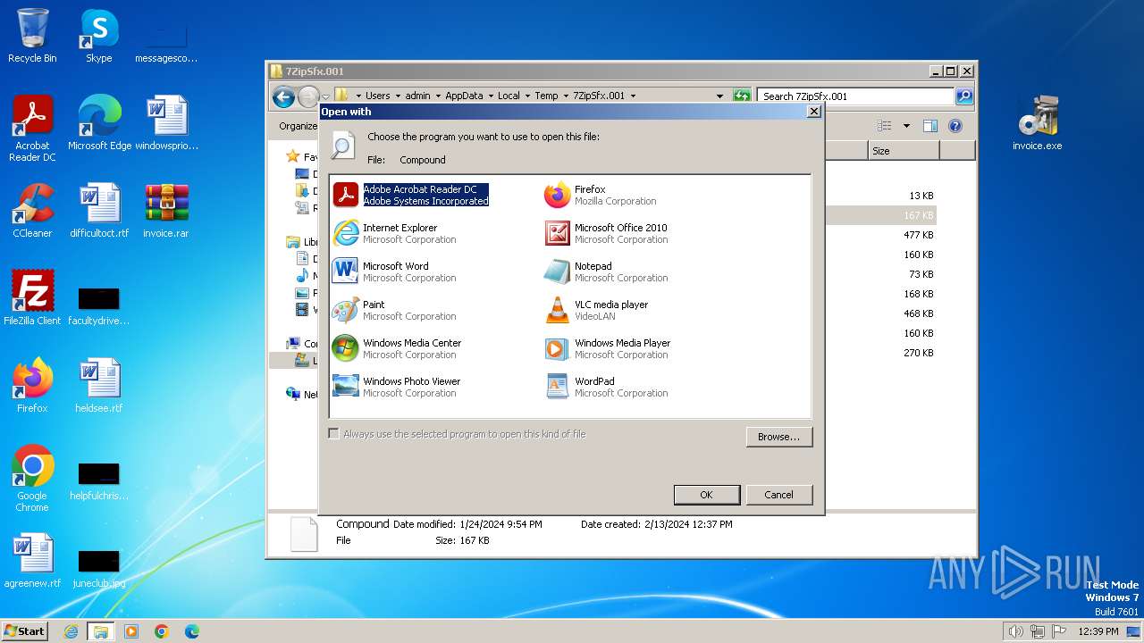Open the address bar history dropdown
The image size is (1144, 643).
point(719,96)
